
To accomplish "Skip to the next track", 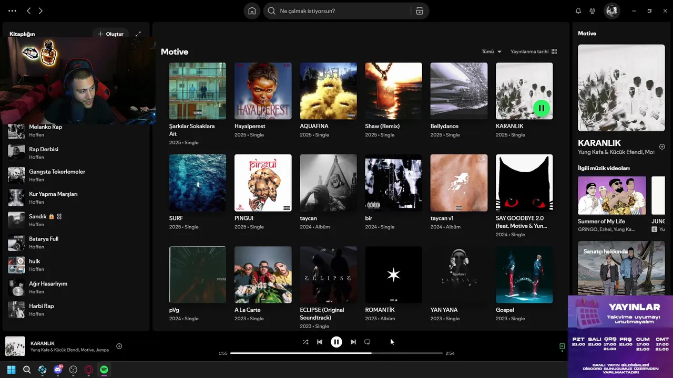I will (x=353, y=342).
